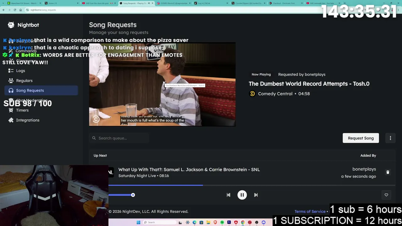Reload the page with the refresh icon
This screenshot has width=402, height=226.
[15, 10]
